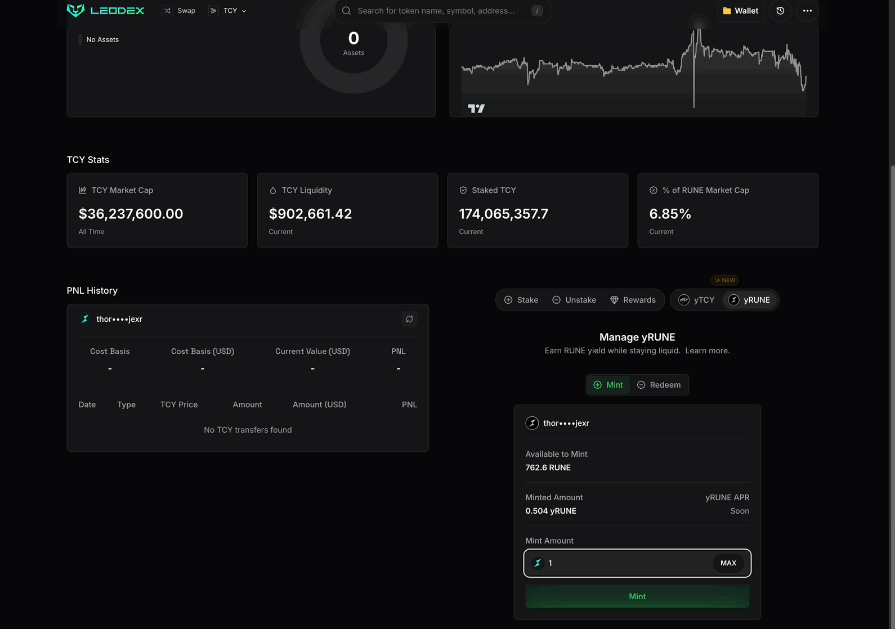Click the Swap shuffle icon

point(167,11)
